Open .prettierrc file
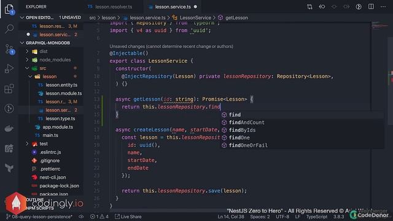393x221 pixels. pos(50,169)
